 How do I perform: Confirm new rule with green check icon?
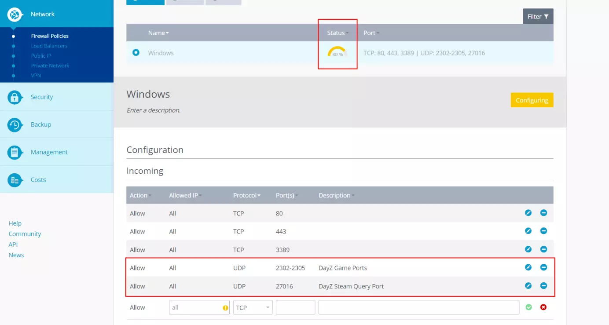pyautogui.click(x=529, y=307)
